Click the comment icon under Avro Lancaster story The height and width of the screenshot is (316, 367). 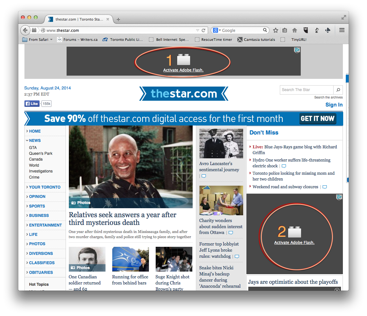click(204, 176)
